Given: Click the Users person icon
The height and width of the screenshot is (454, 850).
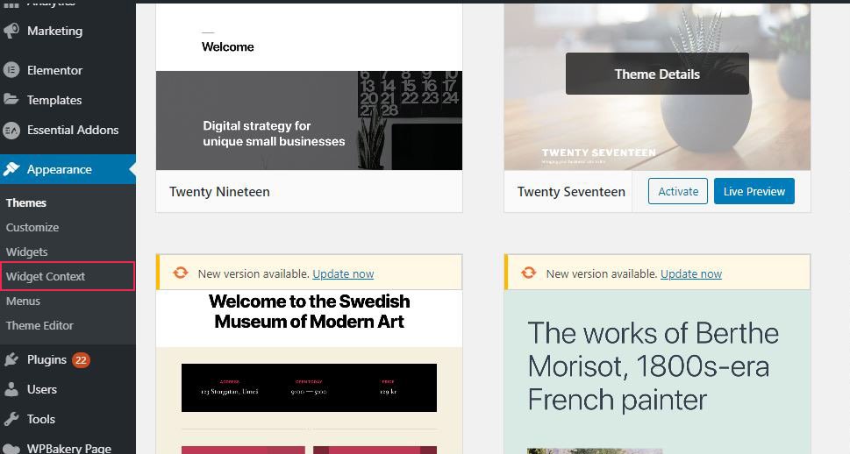Looking at the screenshot, I should (11, 389).
